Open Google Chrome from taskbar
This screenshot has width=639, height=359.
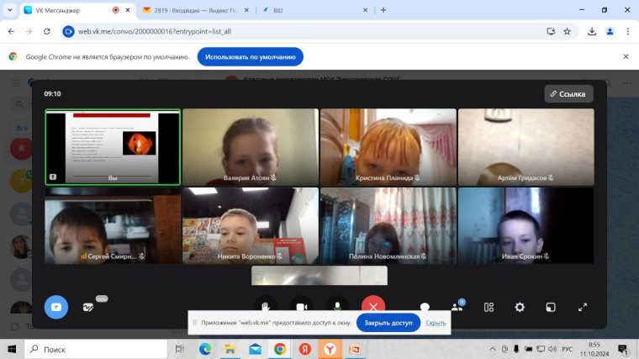[x=280, y=349]
